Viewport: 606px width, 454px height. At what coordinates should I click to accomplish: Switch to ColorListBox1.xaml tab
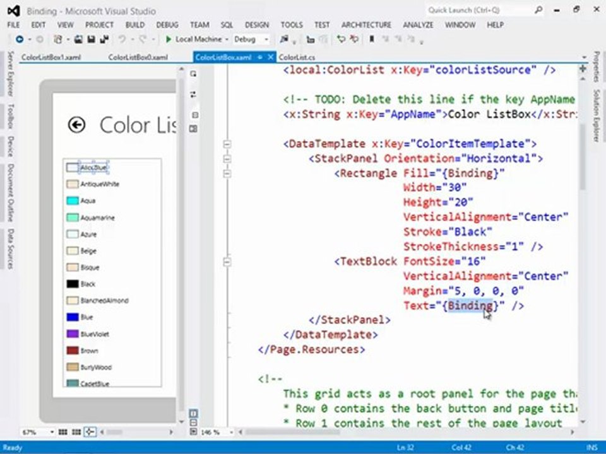point(51,57)
